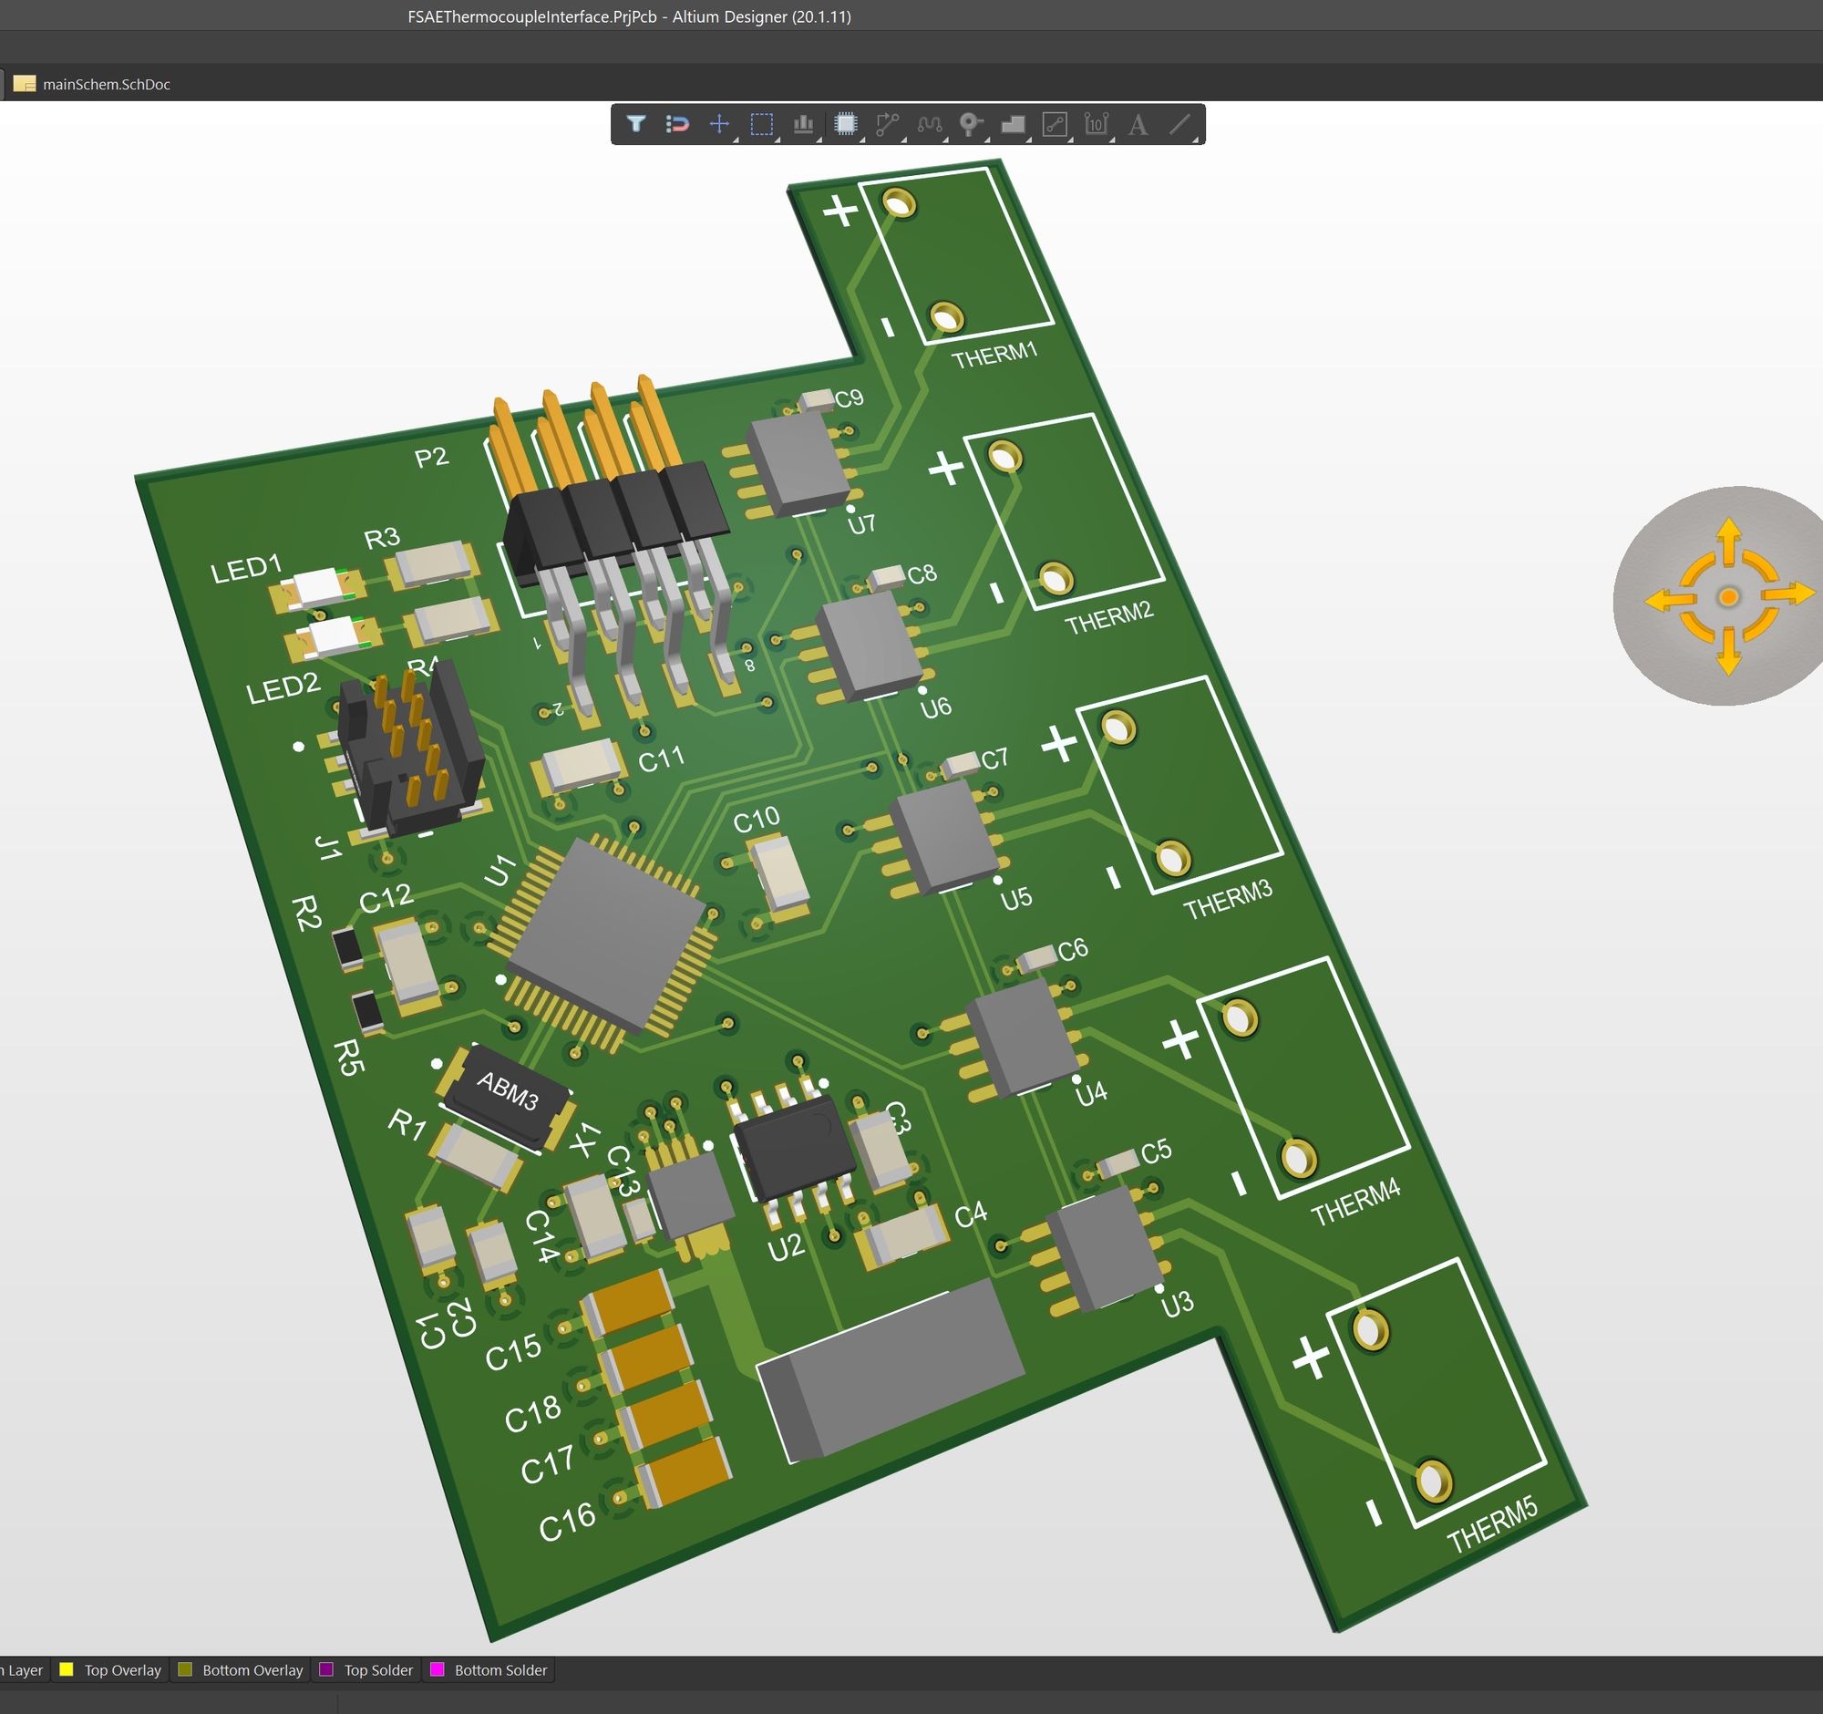Screen dimensions: 1823x1714
Task: Click the C16 designator text
Action: pos(567,1523)
